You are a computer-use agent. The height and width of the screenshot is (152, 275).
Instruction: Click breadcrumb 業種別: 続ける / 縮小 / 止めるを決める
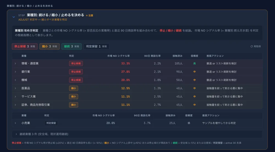[x=30, y=6]
